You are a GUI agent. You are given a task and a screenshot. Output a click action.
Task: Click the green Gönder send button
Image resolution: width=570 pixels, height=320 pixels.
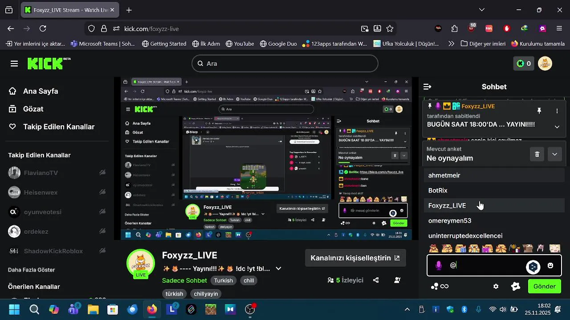click(x=544, y=287)
